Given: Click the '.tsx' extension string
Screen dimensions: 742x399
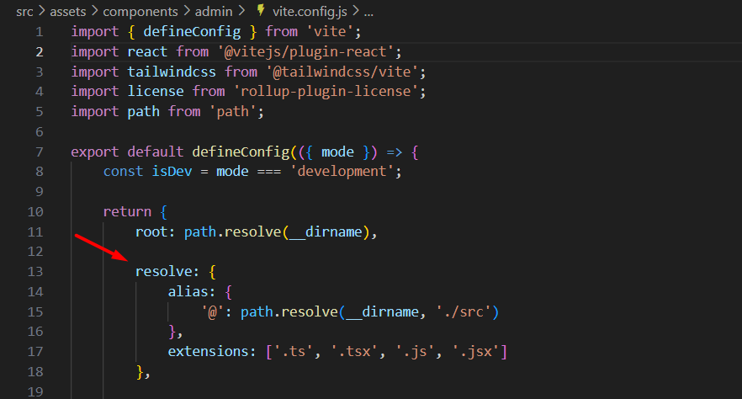Looking at the screenshot, I should pos(354,352).
